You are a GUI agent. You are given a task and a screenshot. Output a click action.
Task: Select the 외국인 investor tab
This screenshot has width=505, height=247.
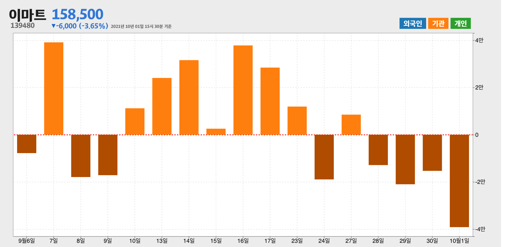coord(412,23)
